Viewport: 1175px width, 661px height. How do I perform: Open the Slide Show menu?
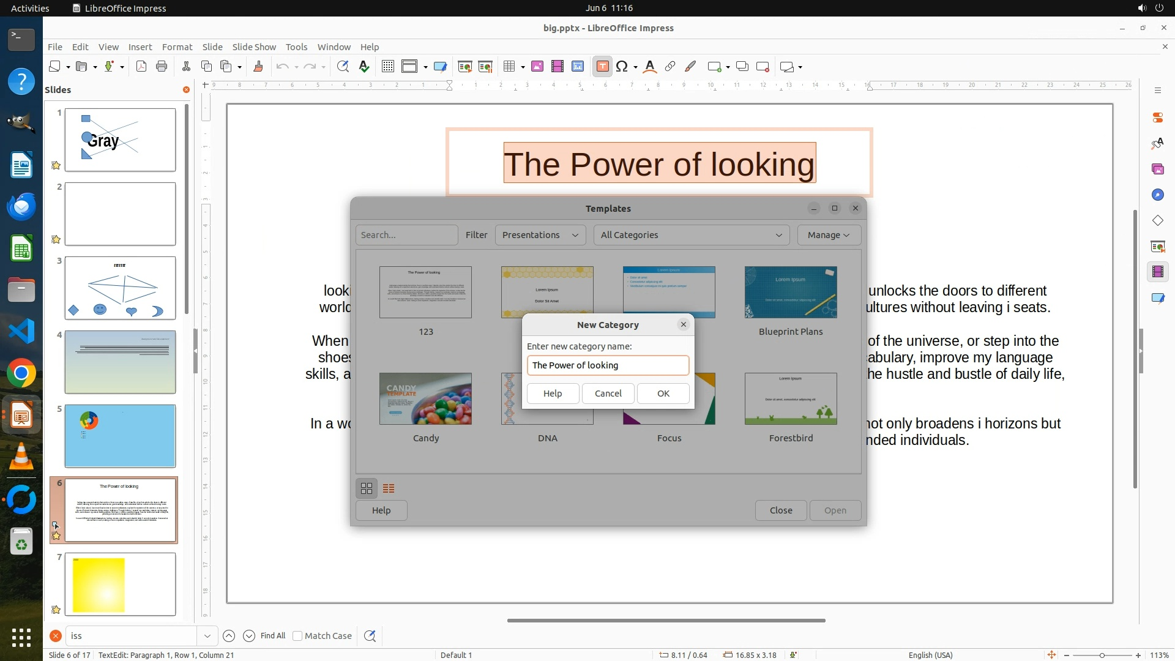pos(254,47)
